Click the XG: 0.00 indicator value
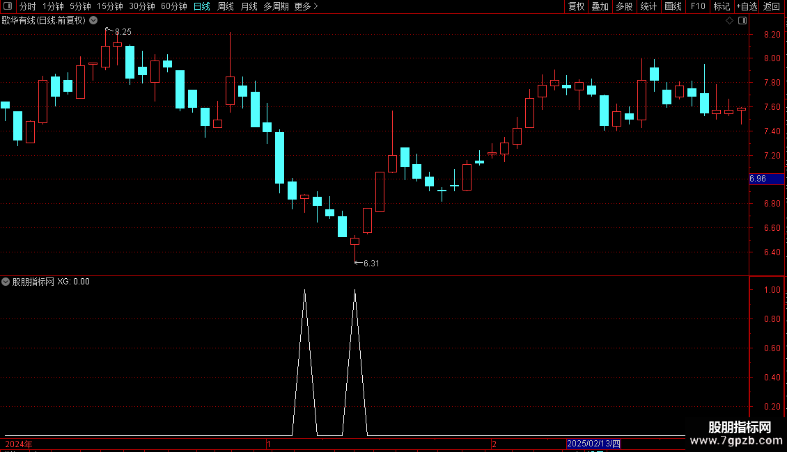 [73, 282]
